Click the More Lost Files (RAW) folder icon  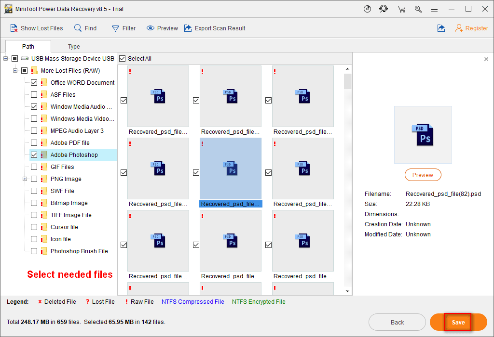(x=34, y=70)
